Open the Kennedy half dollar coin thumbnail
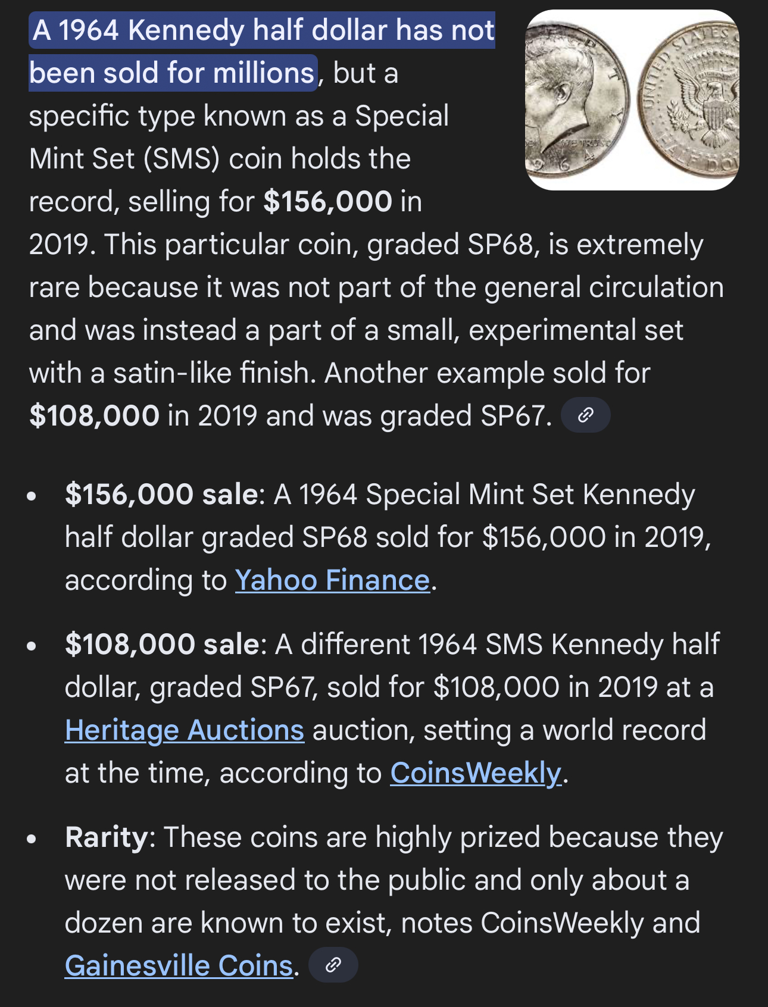Image resolution: width=768 pixels, height=1007 pixels. (632, 100)
